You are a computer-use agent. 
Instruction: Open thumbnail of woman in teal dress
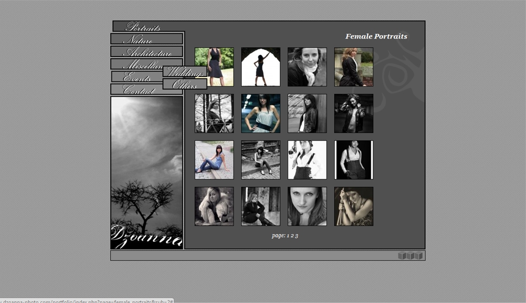261,113
